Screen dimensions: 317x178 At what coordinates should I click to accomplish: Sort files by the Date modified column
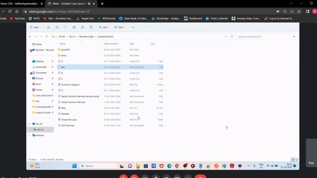111,44
